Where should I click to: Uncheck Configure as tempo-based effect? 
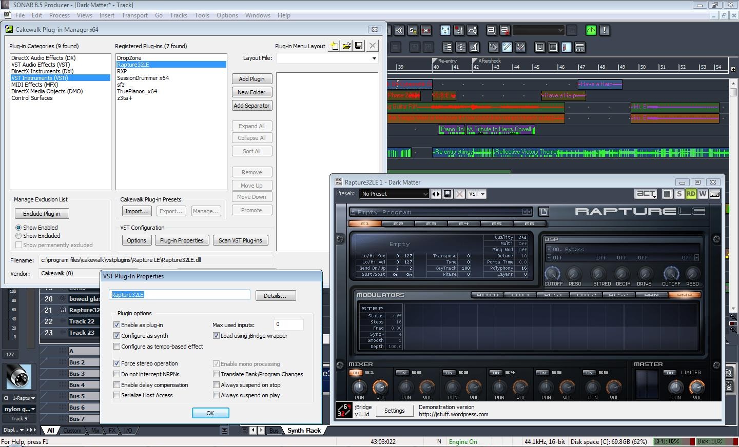117,347
